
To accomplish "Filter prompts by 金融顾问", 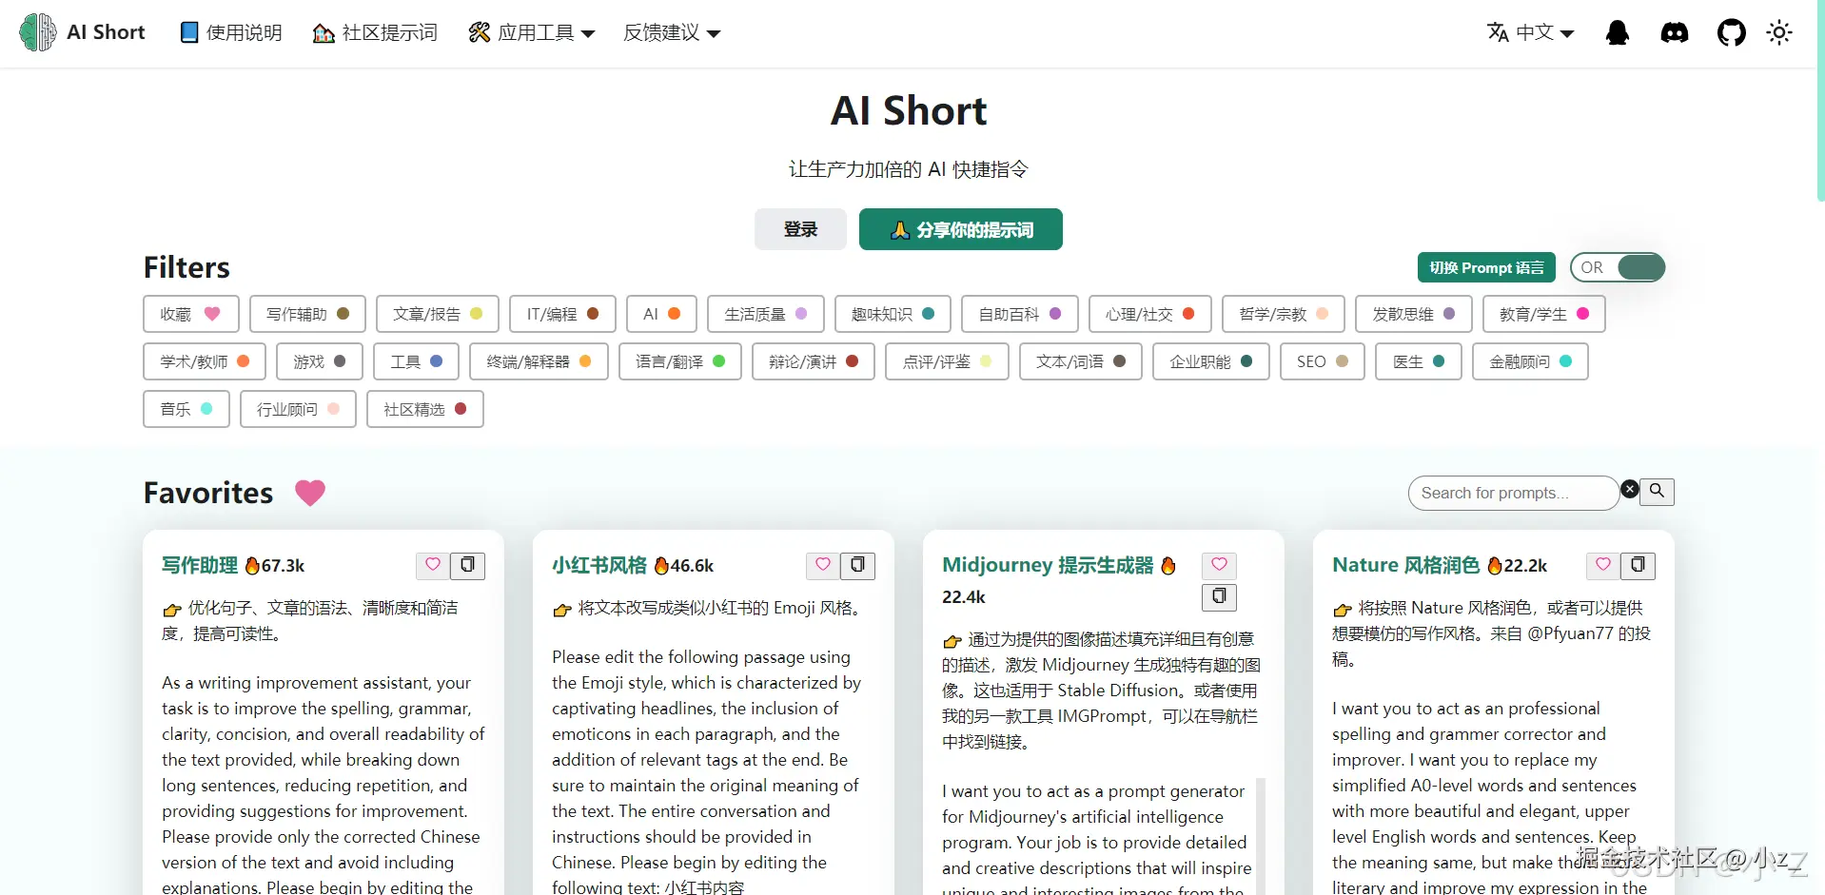I will point(1530,361).
